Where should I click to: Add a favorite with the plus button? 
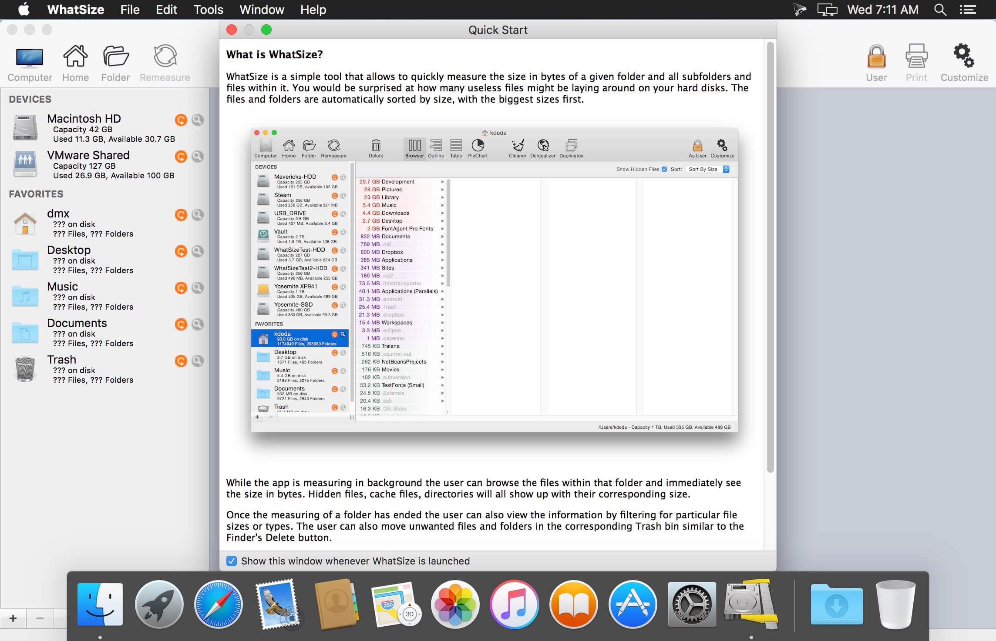click(x=13, y=618)
